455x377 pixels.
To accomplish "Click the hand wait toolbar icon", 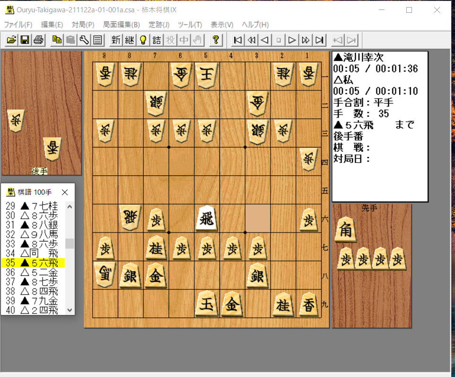I will click(198, 40).
